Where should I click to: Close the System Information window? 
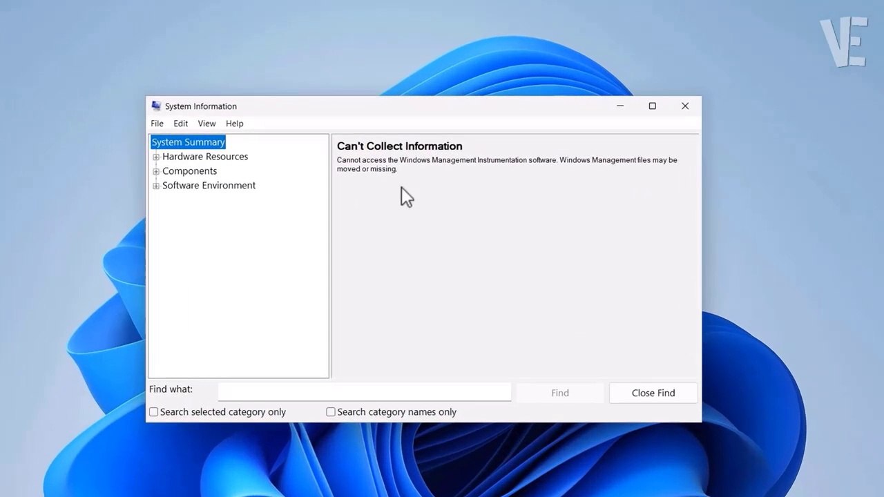pyautogui.click(x=685, y=106)
